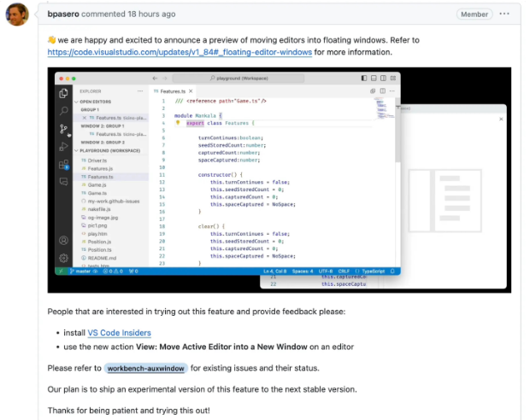Click the open changes icon in editor toolbar

click(373, 90)
